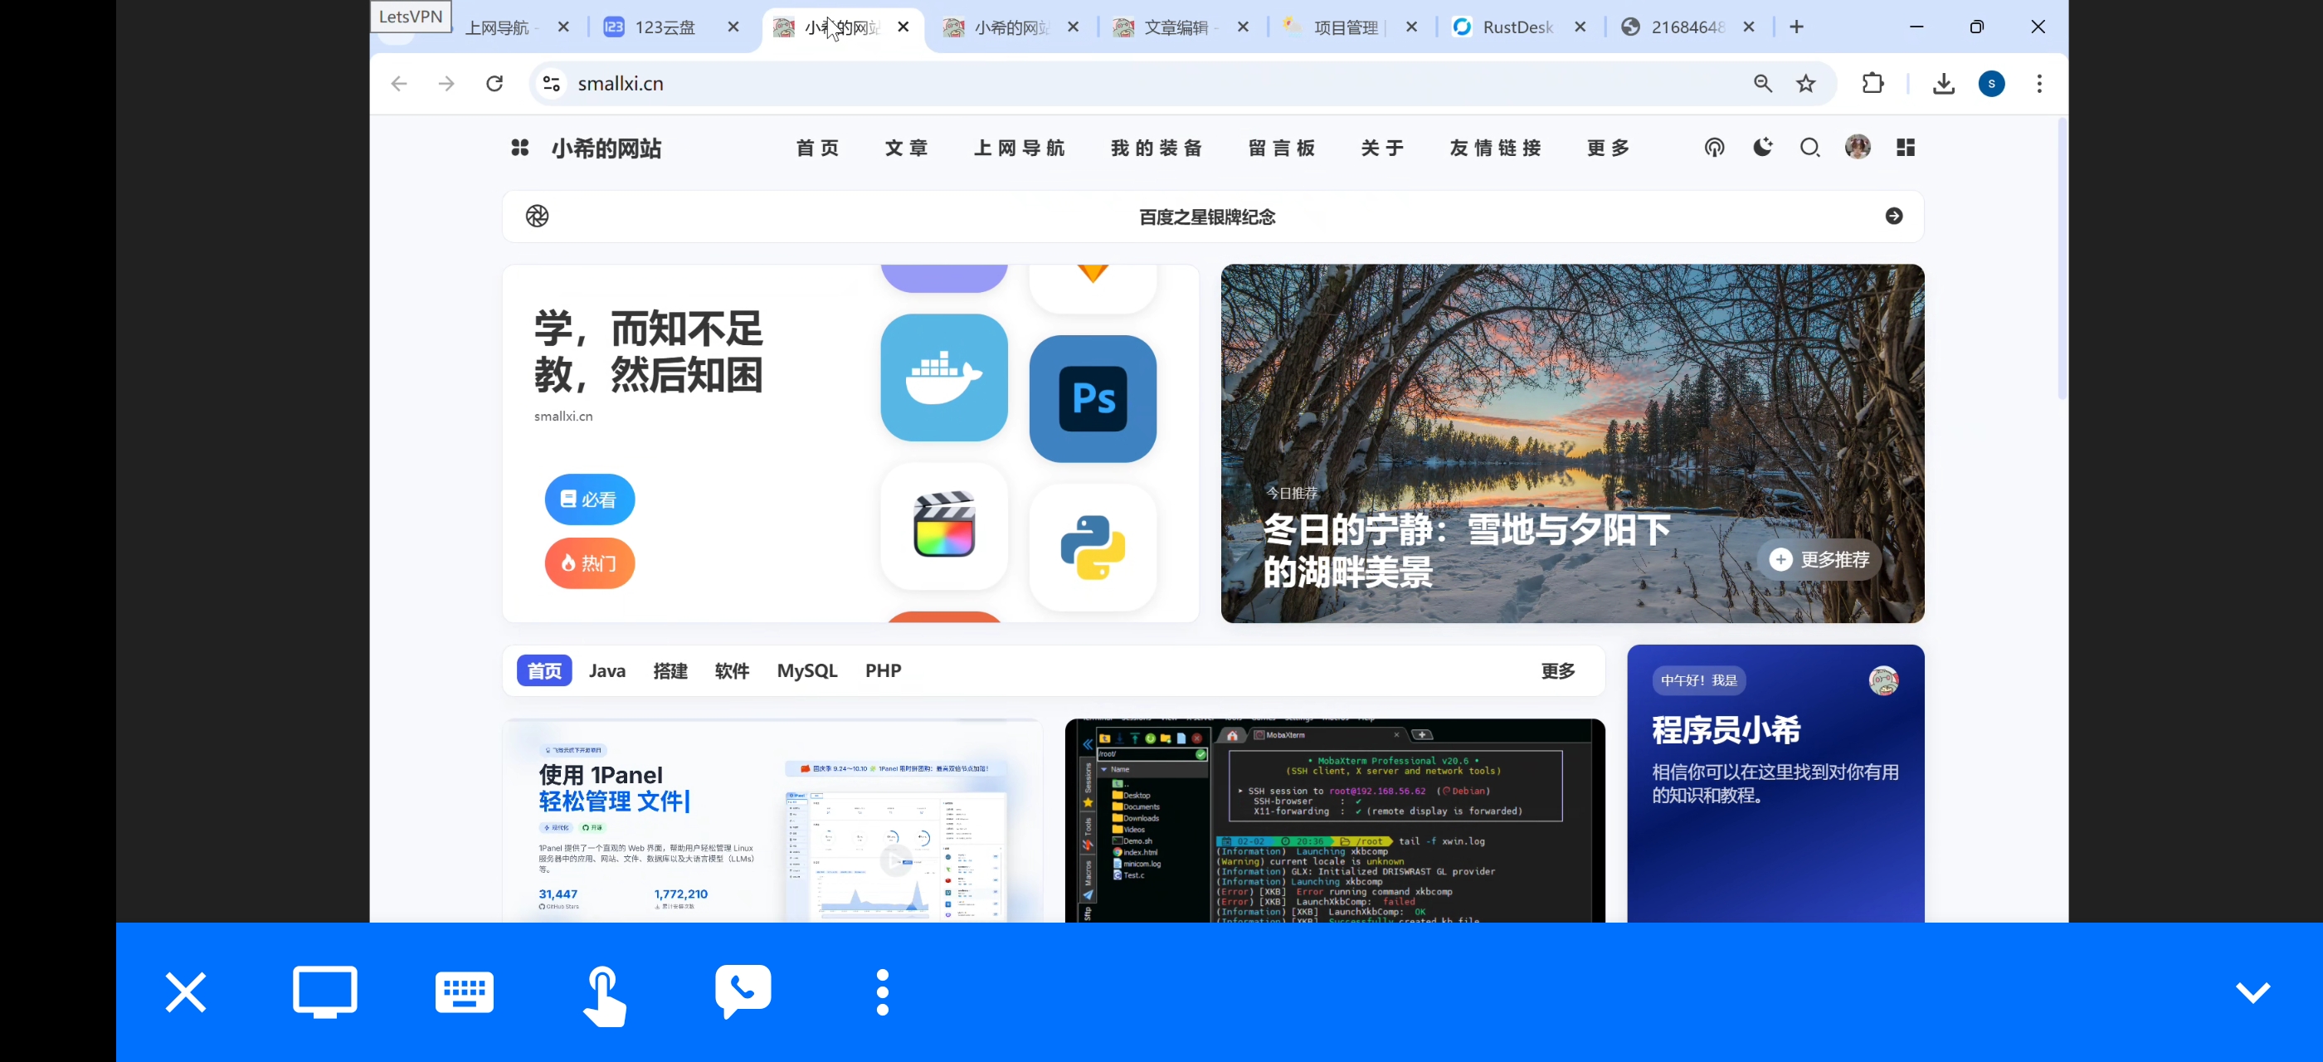2323x1062 pixels.
Task: Toggle touch mode in the RustDesk toolbar
Action: pos(603,995)
